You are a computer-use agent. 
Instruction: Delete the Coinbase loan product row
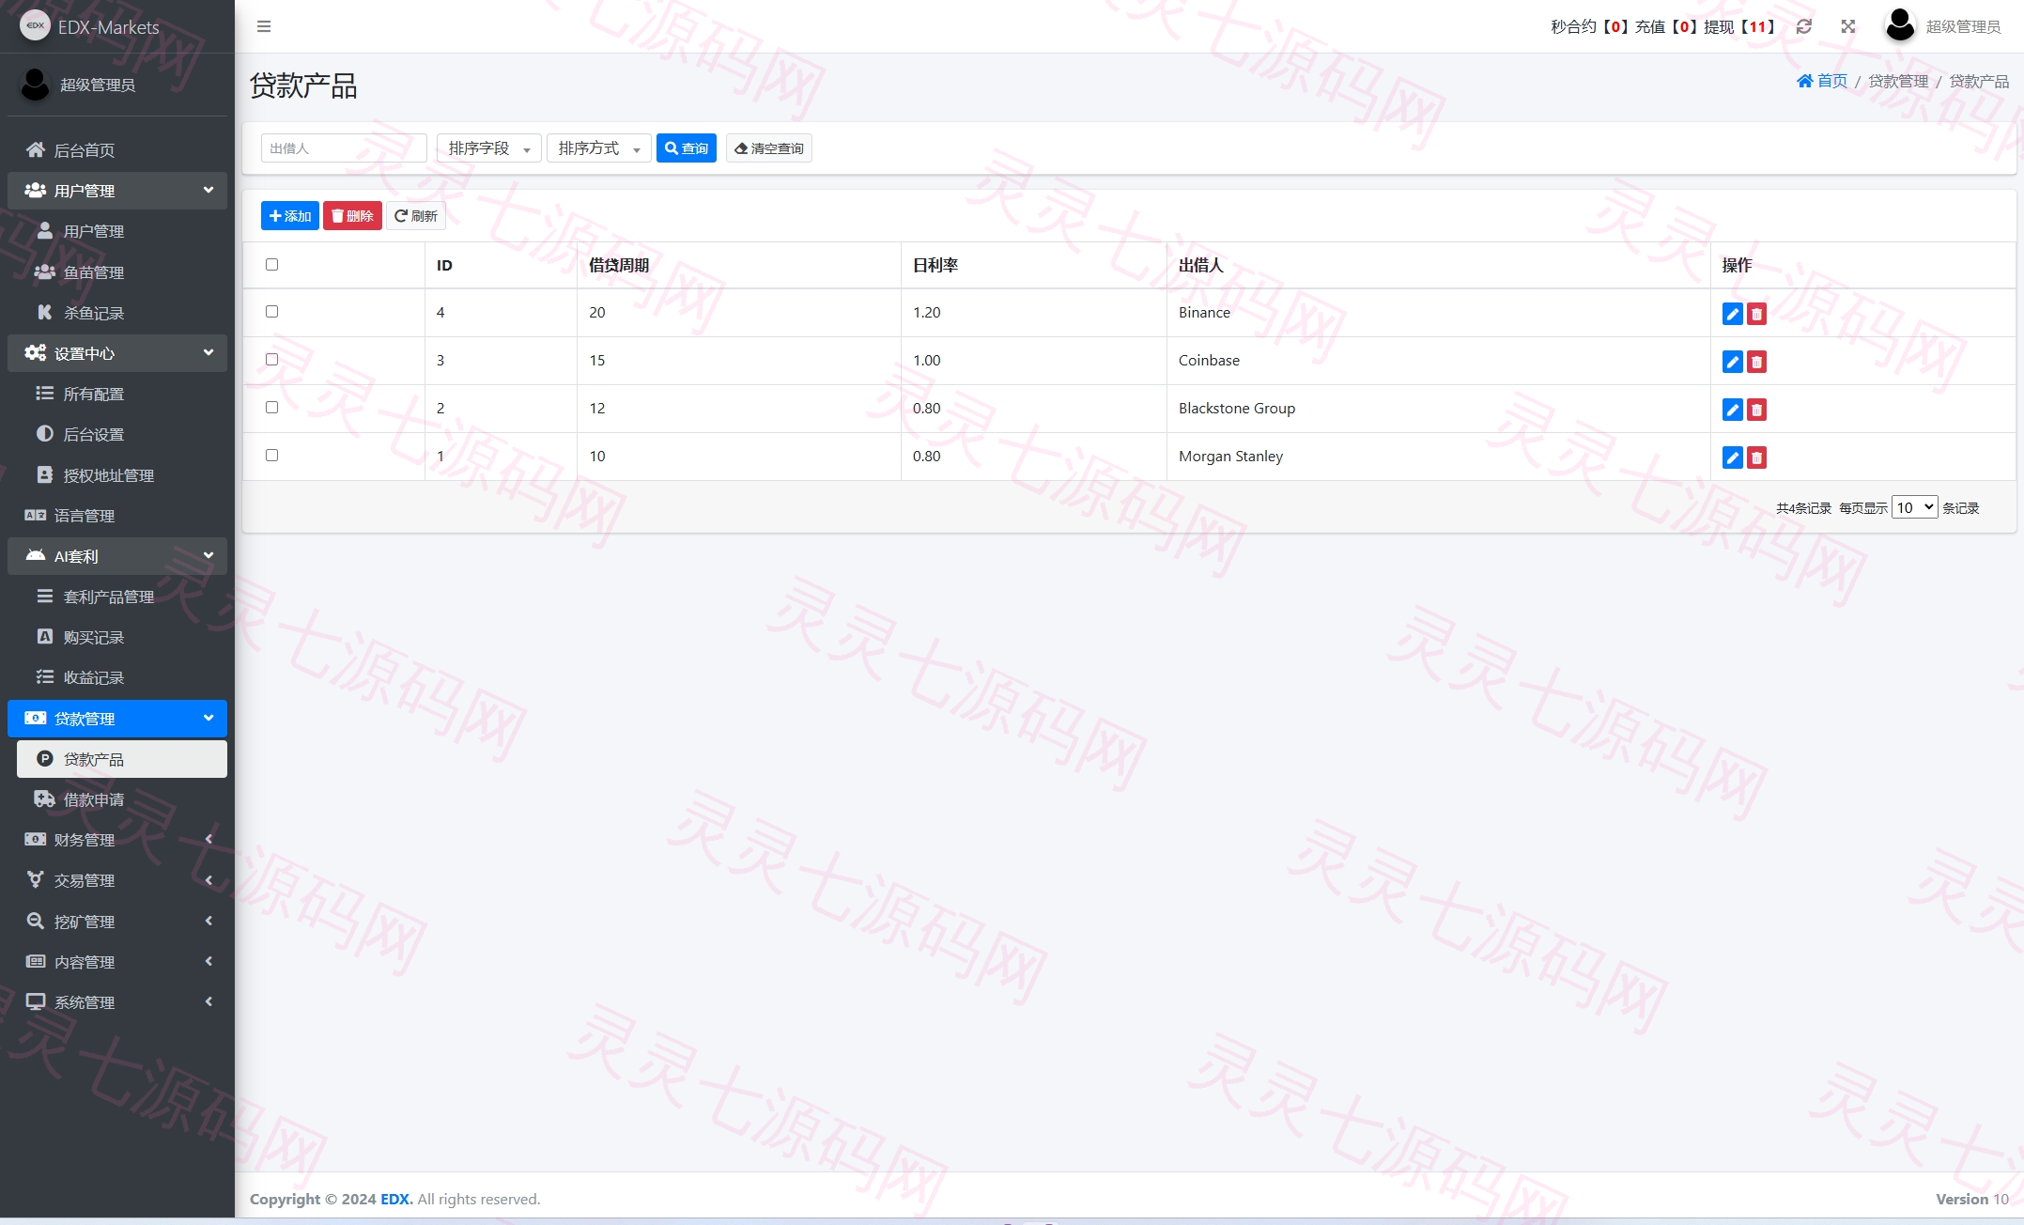1756,362
